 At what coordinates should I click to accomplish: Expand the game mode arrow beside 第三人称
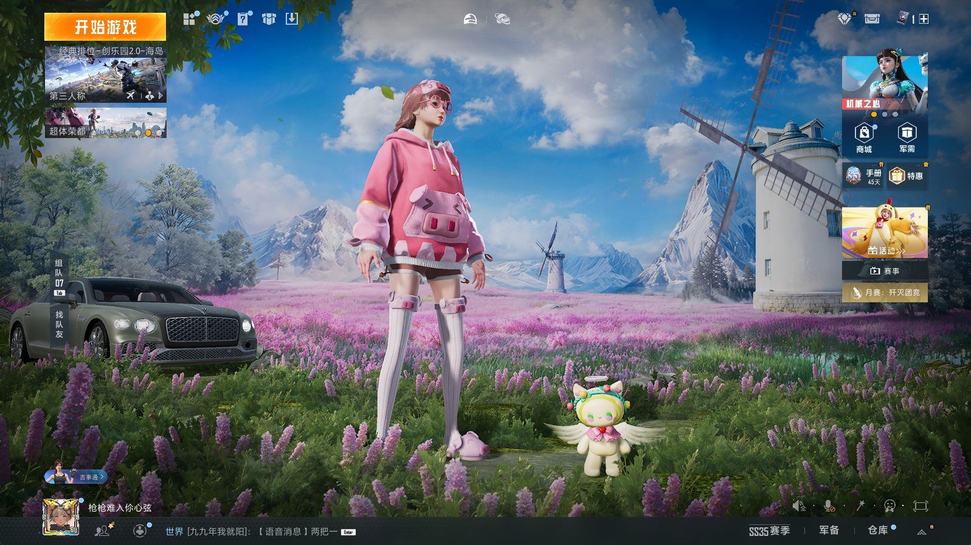coord(161,95)
